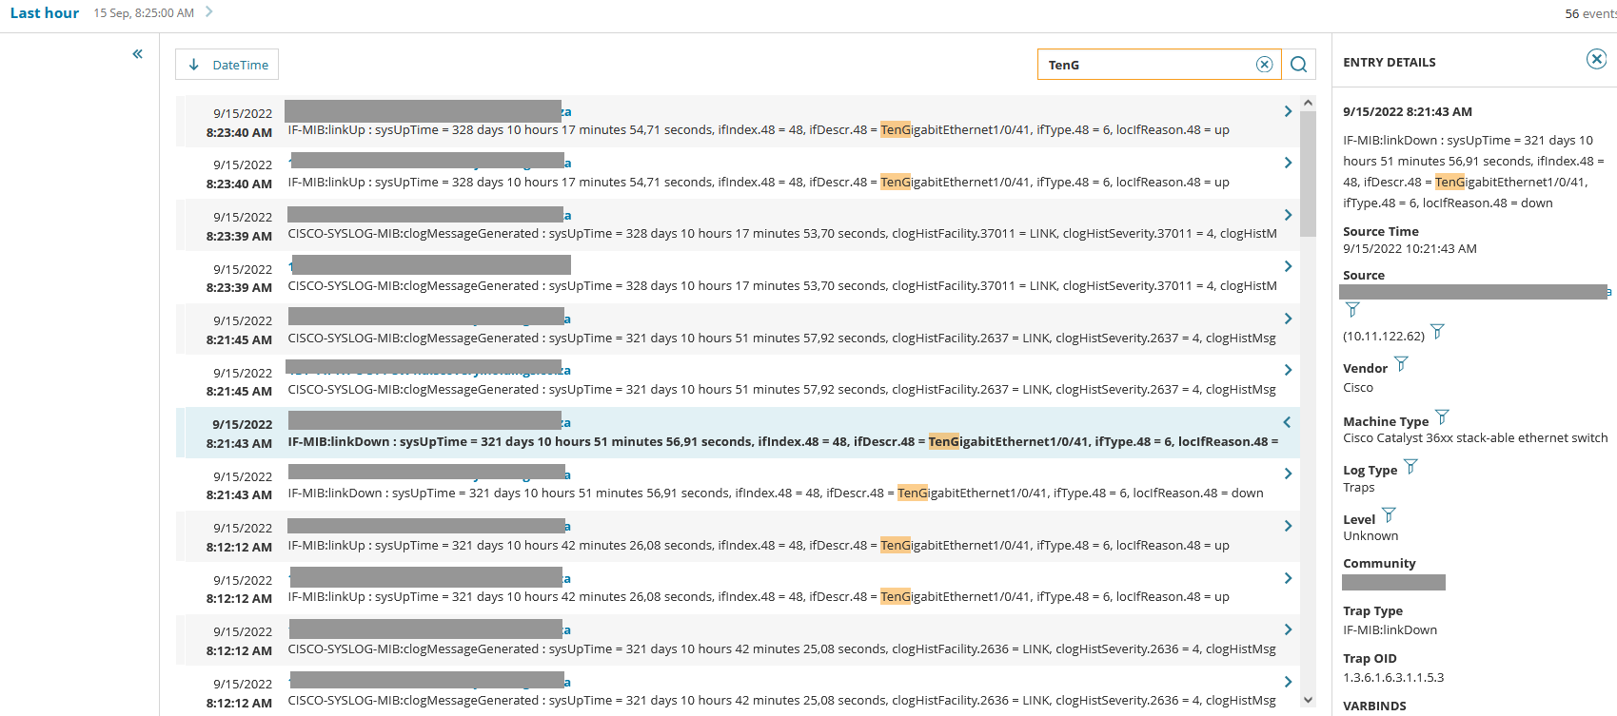The image size is (1617, 716).
Task: Clear the 'TenG' search text
Action: 1264,65
